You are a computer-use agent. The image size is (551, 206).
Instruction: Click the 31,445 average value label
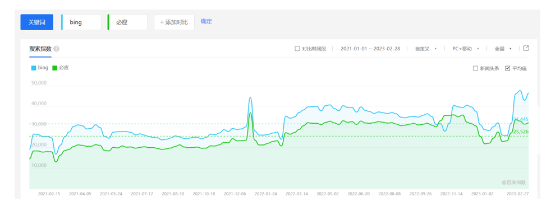click(521, 119)
